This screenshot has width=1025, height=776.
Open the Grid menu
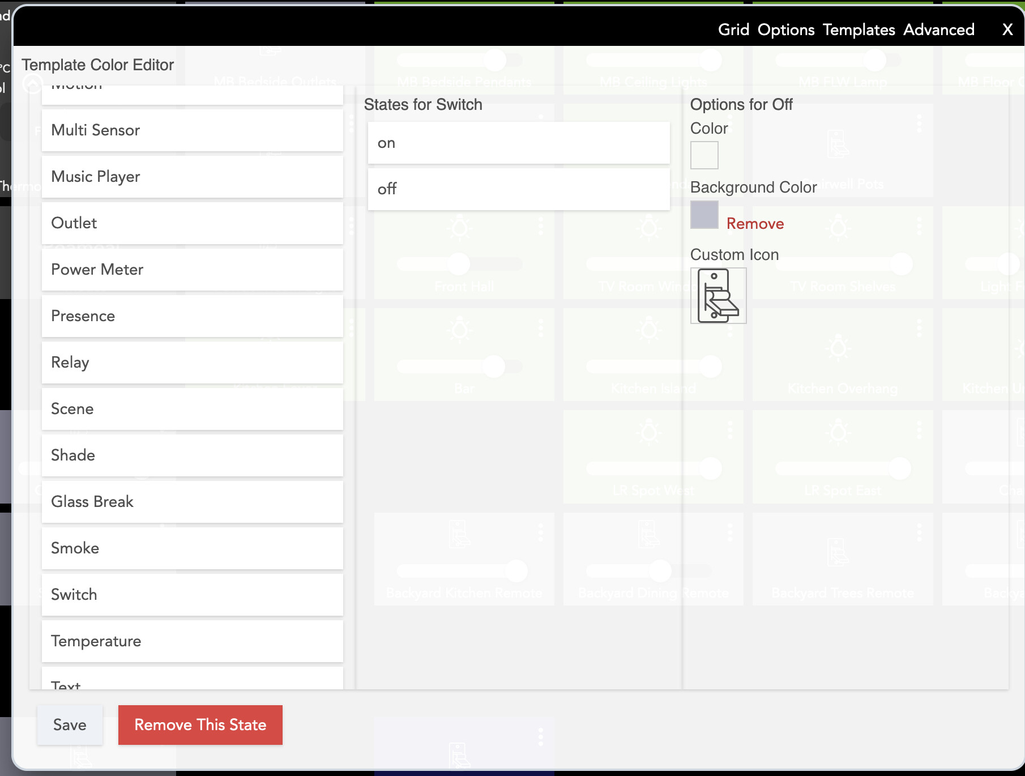pos(733,29)
